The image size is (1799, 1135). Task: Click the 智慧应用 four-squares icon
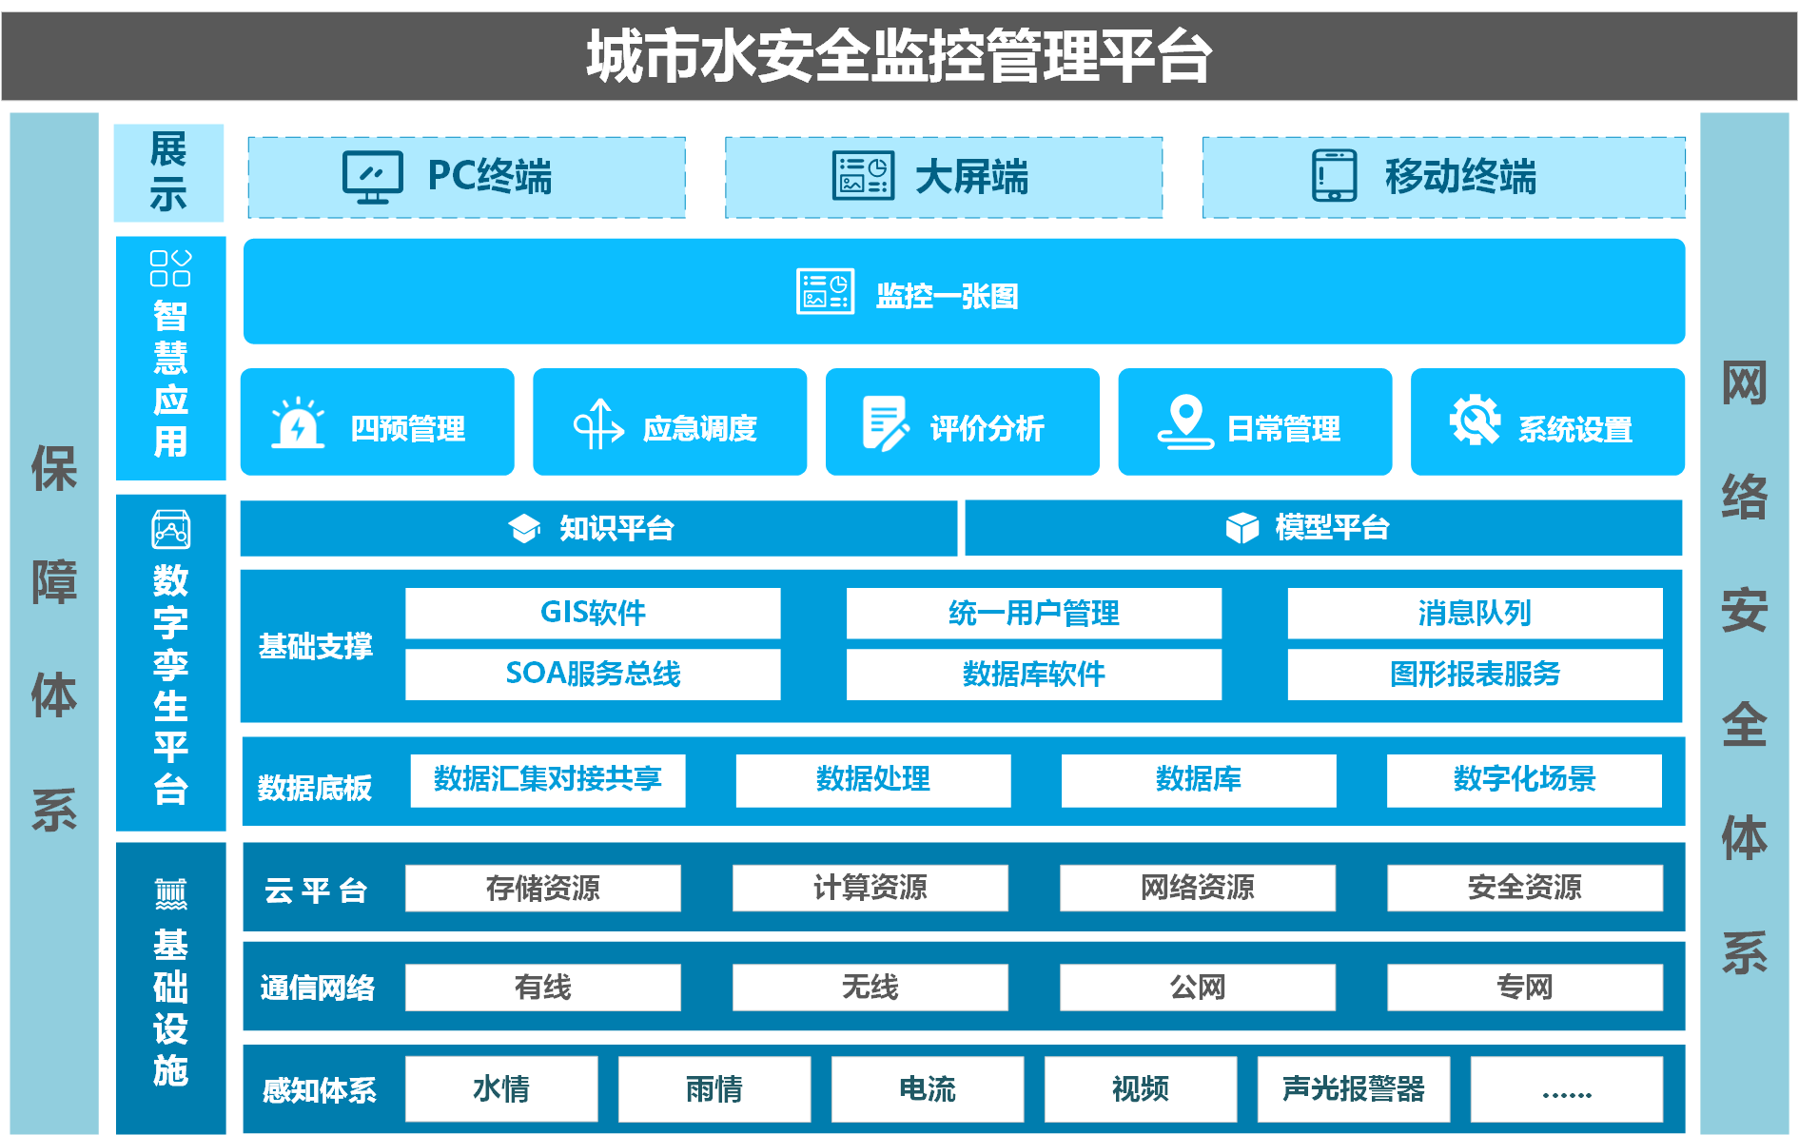170,268
